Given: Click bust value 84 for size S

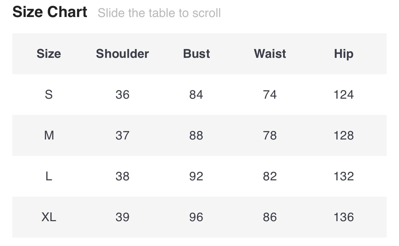Looking at the screenshot, I should click(x=196, y=95).
